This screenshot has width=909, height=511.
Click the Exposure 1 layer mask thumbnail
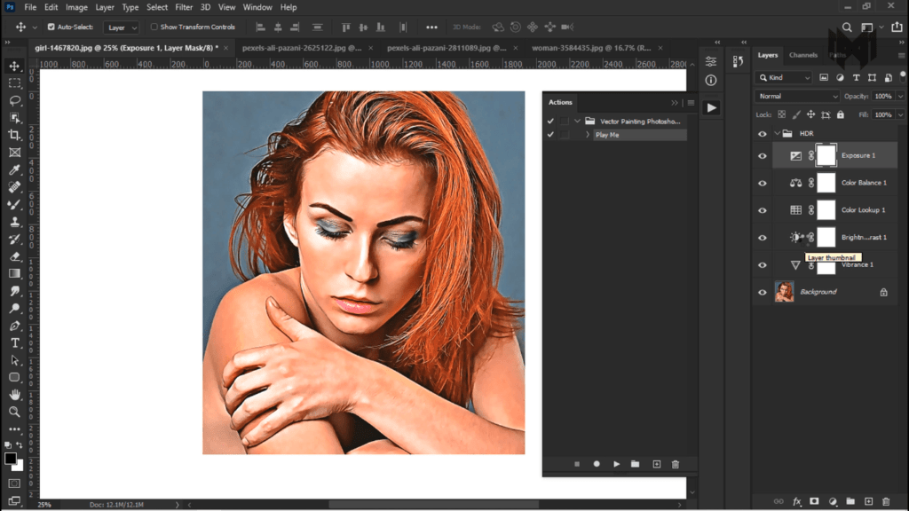[x=826, y=155]
